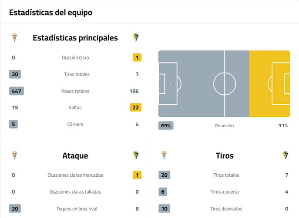The height and width of the screenshot is (218, 299).
Task: Click the yellow Faltas 22 badge
Action: [x=135, y=108]
